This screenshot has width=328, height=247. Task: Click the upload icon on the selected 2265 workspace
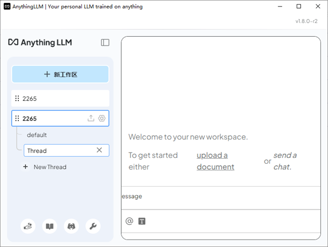(91, 118)
